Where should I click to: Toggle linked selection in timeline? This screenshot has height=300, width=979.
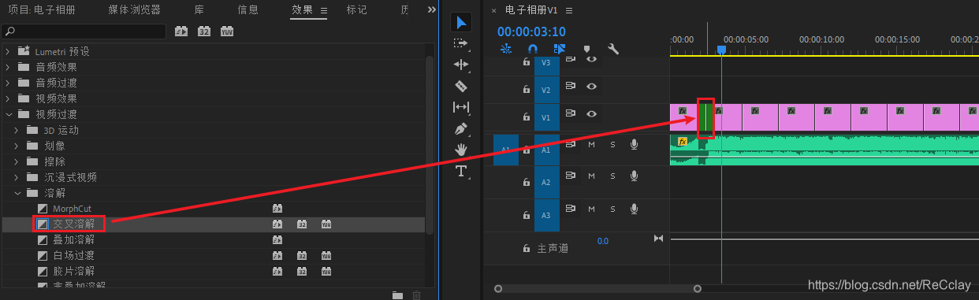point(559,48)
